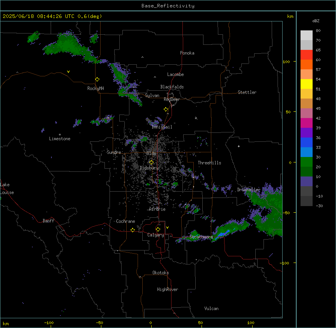
Task: Click the ThreeHills label
Action: (x=209, y=163)
